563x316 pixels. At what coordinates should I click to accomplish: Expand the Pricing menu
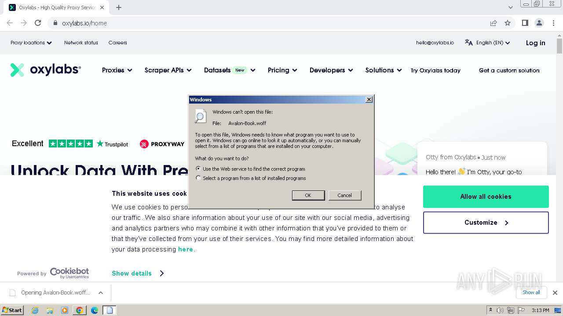282,70
